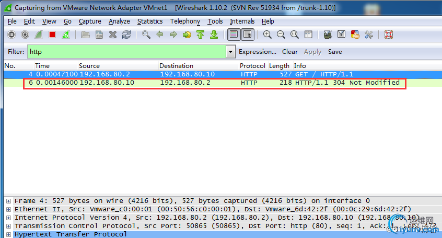The image size is (442, 238).
Task: Sort by the Info column header
Action: pos(368,66)
